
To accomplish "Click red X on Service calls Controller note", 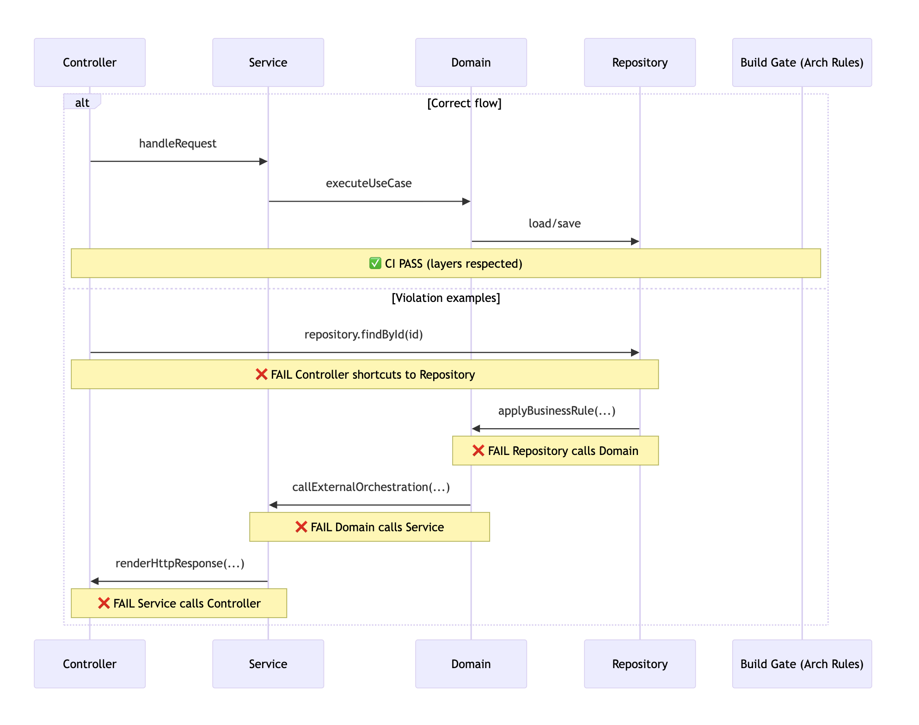I will point(104,603).
